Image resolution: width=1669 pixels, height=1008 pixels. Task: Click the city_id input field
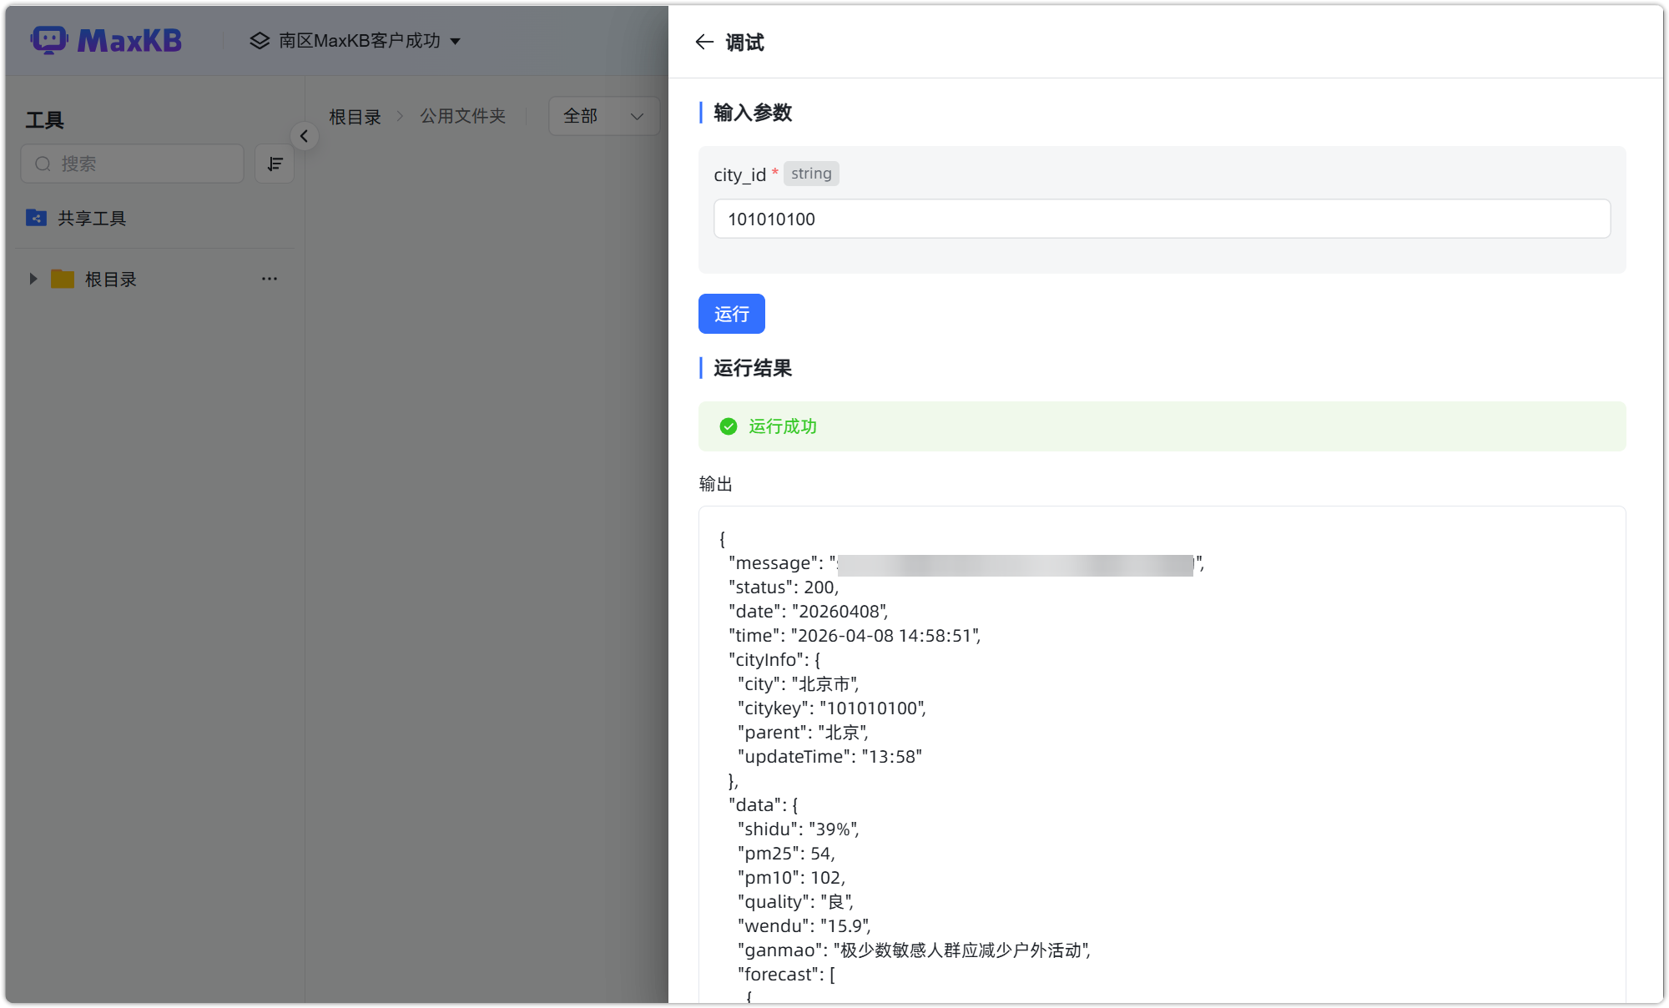(x=1162, y=219)
